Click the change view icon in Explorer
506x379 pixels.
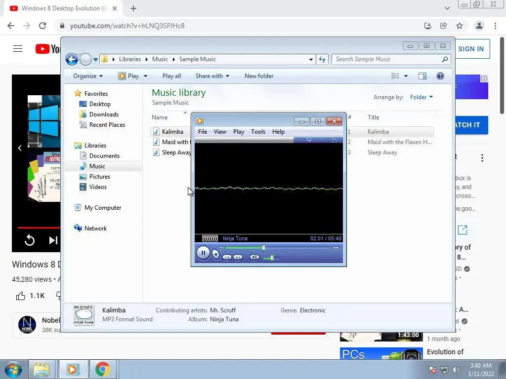pyautogui.click(x=395, y=76)
